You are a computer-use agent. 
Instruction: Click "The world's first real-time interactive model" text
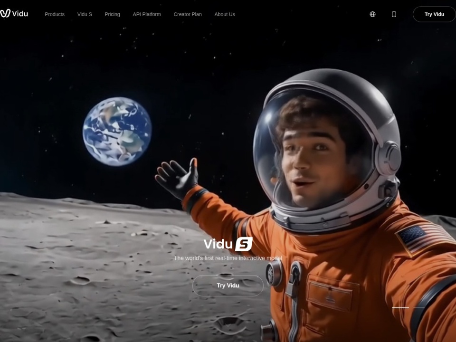click(x=228, y=258)
